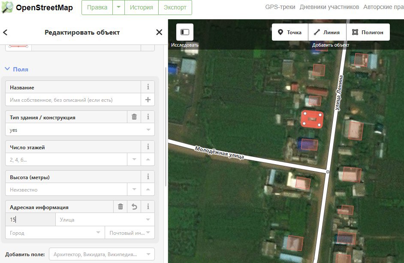Viewport: 404px width, 263px height.
Task: Focus the Число этажей input
Action: tap(66, 160)
